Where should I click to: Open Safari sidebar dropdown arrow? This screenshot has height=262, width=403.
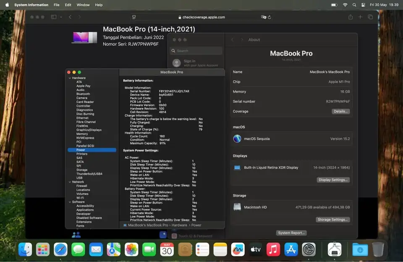[x=61, y=17]
